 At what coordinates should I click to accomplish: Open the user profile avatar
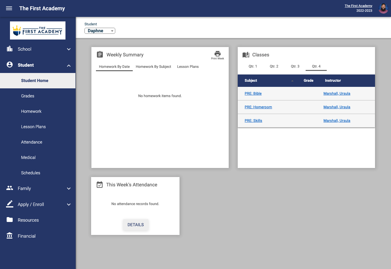click(x=383, y=8)
